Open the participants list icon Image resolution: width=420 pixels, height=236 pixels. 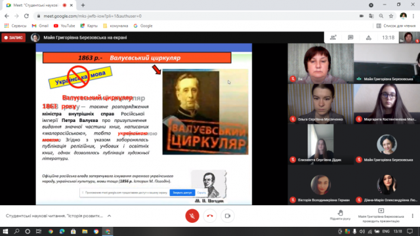click(x=333, y=38)
